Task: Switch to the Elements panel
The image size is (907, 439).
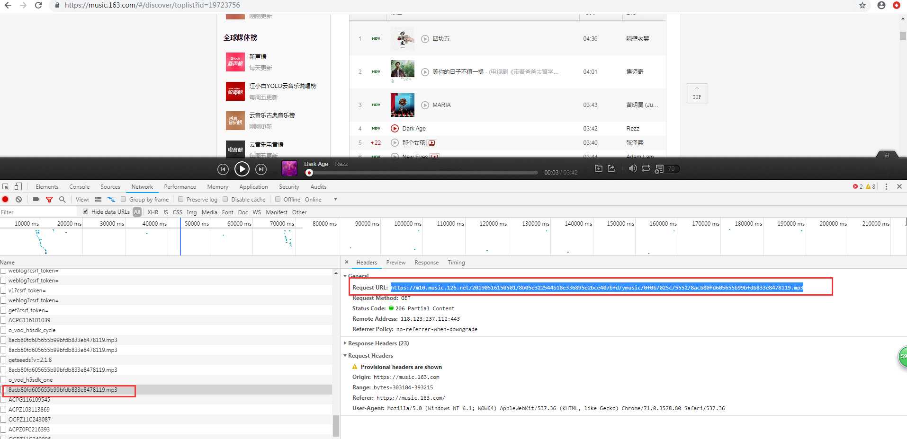Action: point(47,187)
